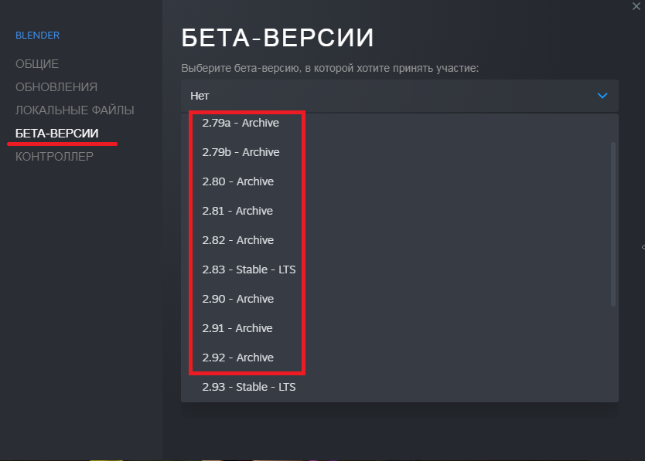Choose 2.79b - Archive from list

241,152
